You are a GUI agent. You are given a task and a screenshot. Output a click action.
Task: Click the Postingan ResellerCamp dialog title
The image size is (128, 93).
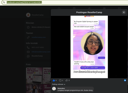(89, 12)
